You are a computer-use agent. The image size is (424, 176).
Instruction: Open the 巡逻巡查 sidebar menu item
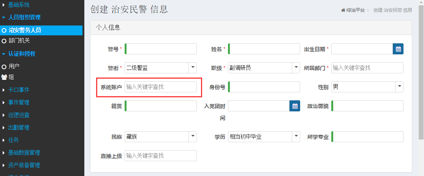[x=19, y=115]
